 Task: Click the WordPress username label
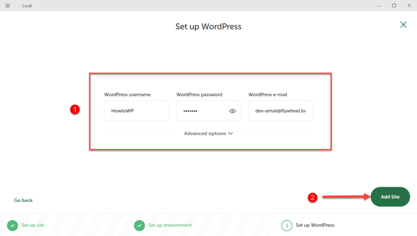point(128,94)
